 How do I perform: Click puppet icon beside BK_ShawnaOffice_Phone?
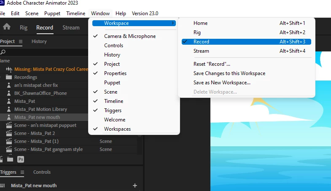pyautogui.click(x=9, y=93)
